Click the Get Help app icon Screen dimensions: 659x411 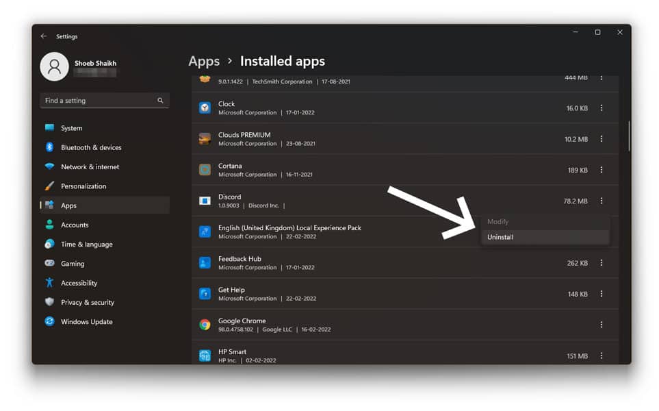click(x=205, y=294)
